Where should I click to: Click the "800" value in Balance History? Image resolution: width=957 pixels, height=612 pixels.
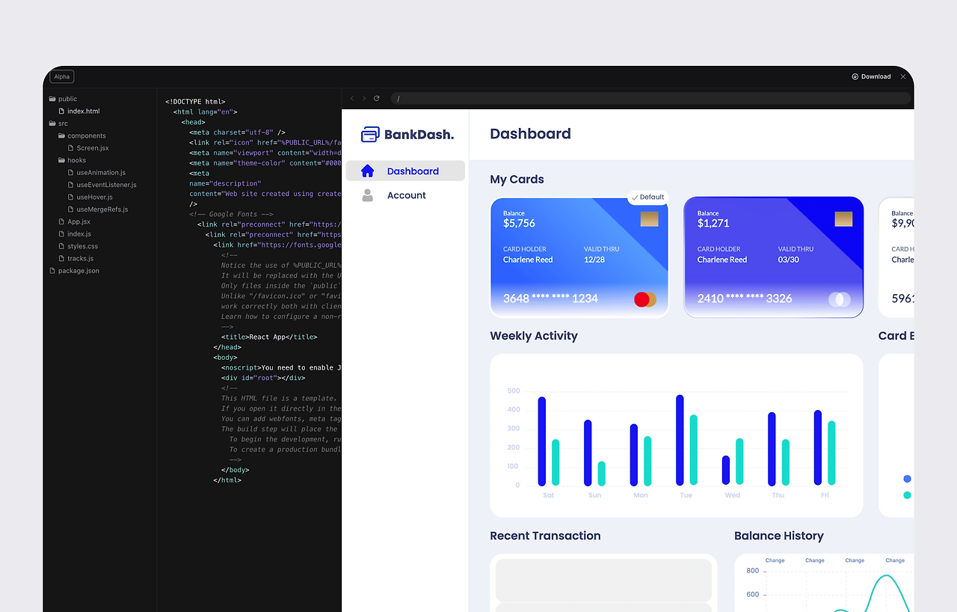[x=753, y=571]
